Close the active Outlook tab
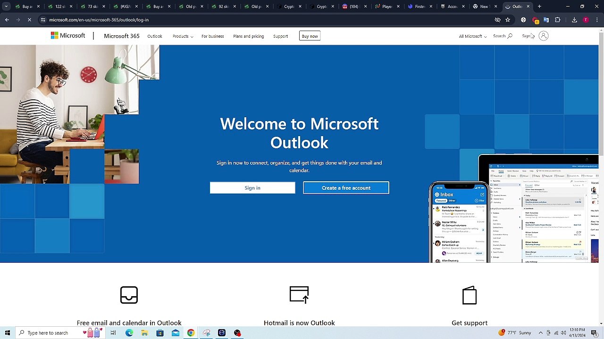The width and height of the screenshot is (604, 339). coord(528,7)
